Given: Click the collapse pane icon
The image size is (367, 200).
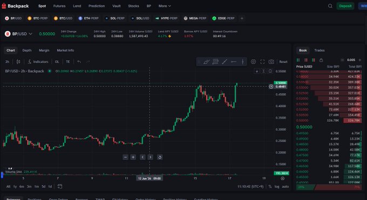Looking at the screenshot, I should 263,71.
